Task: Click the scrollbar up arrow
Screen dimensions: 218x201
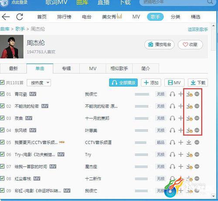Action: click(213, 26)
